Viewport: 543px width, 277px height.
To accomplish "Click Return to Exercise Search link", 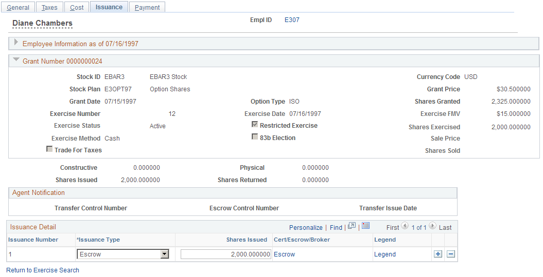I will point(43,270).
